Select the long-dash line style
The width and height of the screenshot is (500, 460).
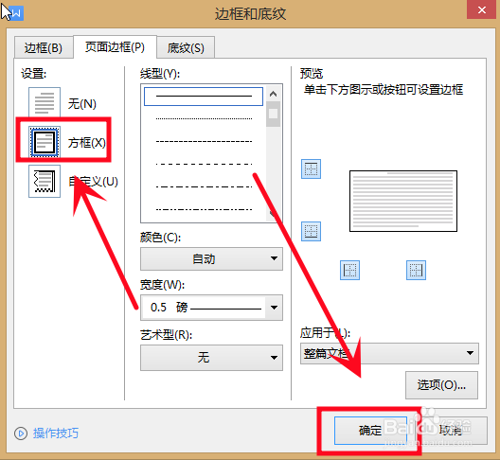[x=204, y=164]
